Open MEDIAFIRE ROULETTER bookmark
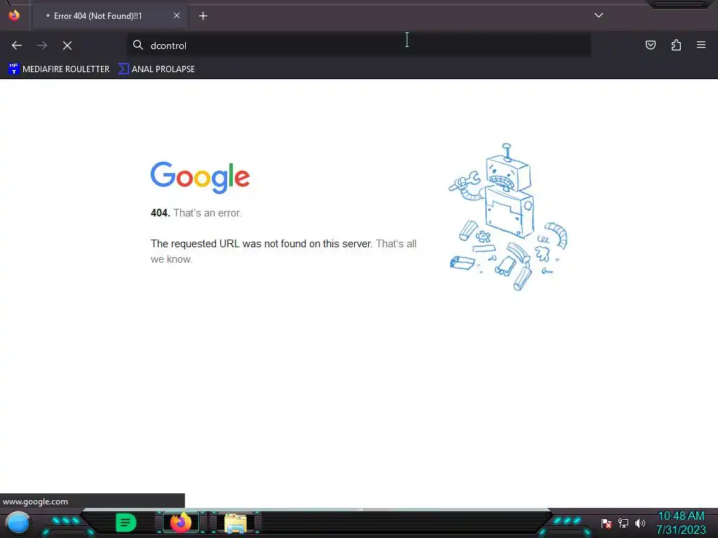Screen dimensions: 718x538 click(59, 69)
